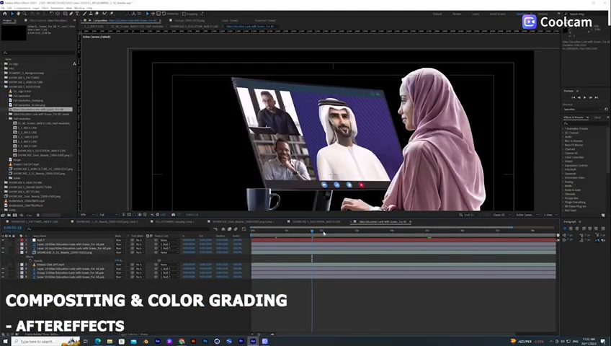Click the Home icon in the toolbar
The image size is (611, 346).
[4, 14]
